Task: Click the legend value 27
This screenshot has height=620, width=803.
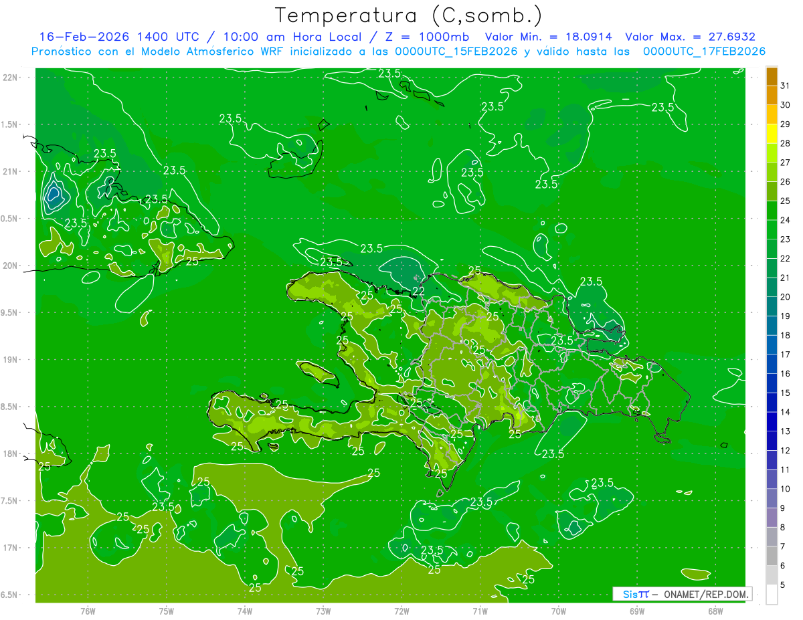Action: (786, 163)
